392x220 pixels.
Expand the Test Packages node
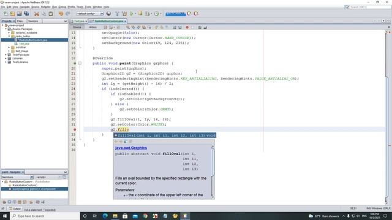point(6,54)
